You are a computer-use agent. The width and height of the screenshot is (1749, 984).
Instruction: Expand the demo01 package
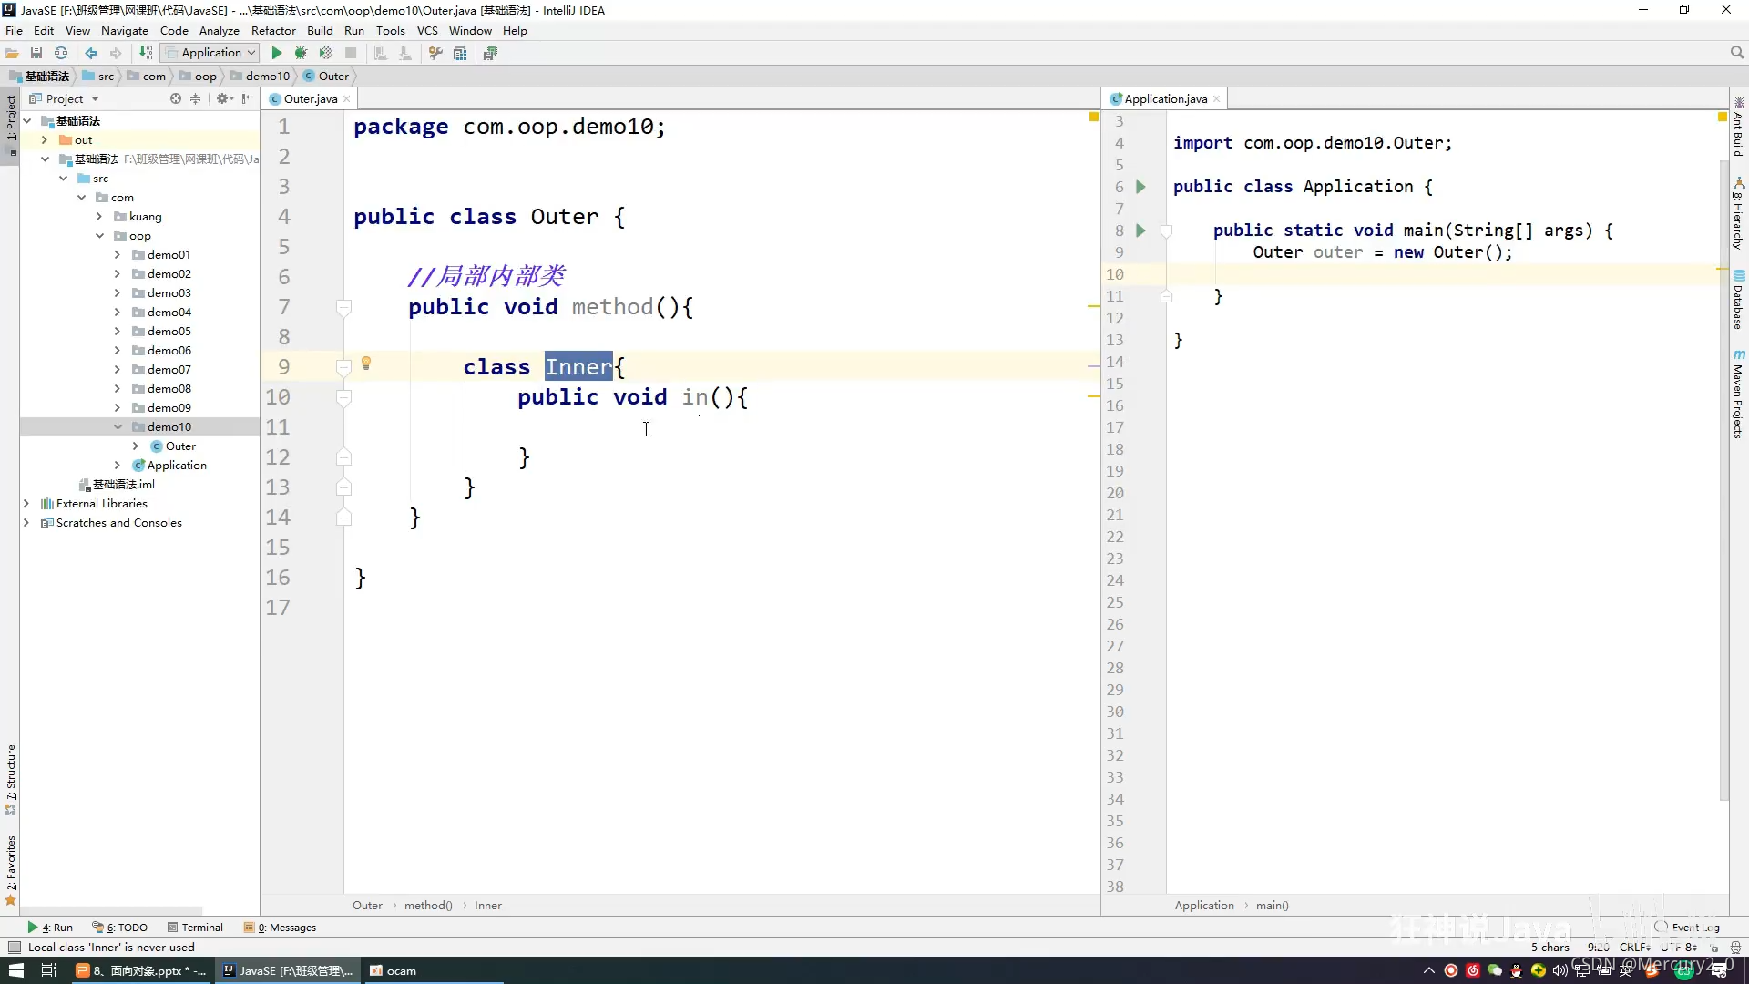[x=118, y=254]
